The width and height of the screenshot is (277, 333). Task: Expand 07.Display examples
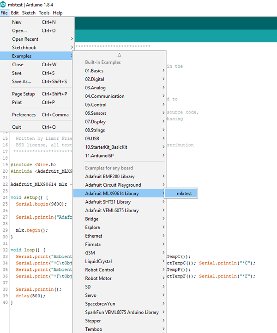click(120, 122)
